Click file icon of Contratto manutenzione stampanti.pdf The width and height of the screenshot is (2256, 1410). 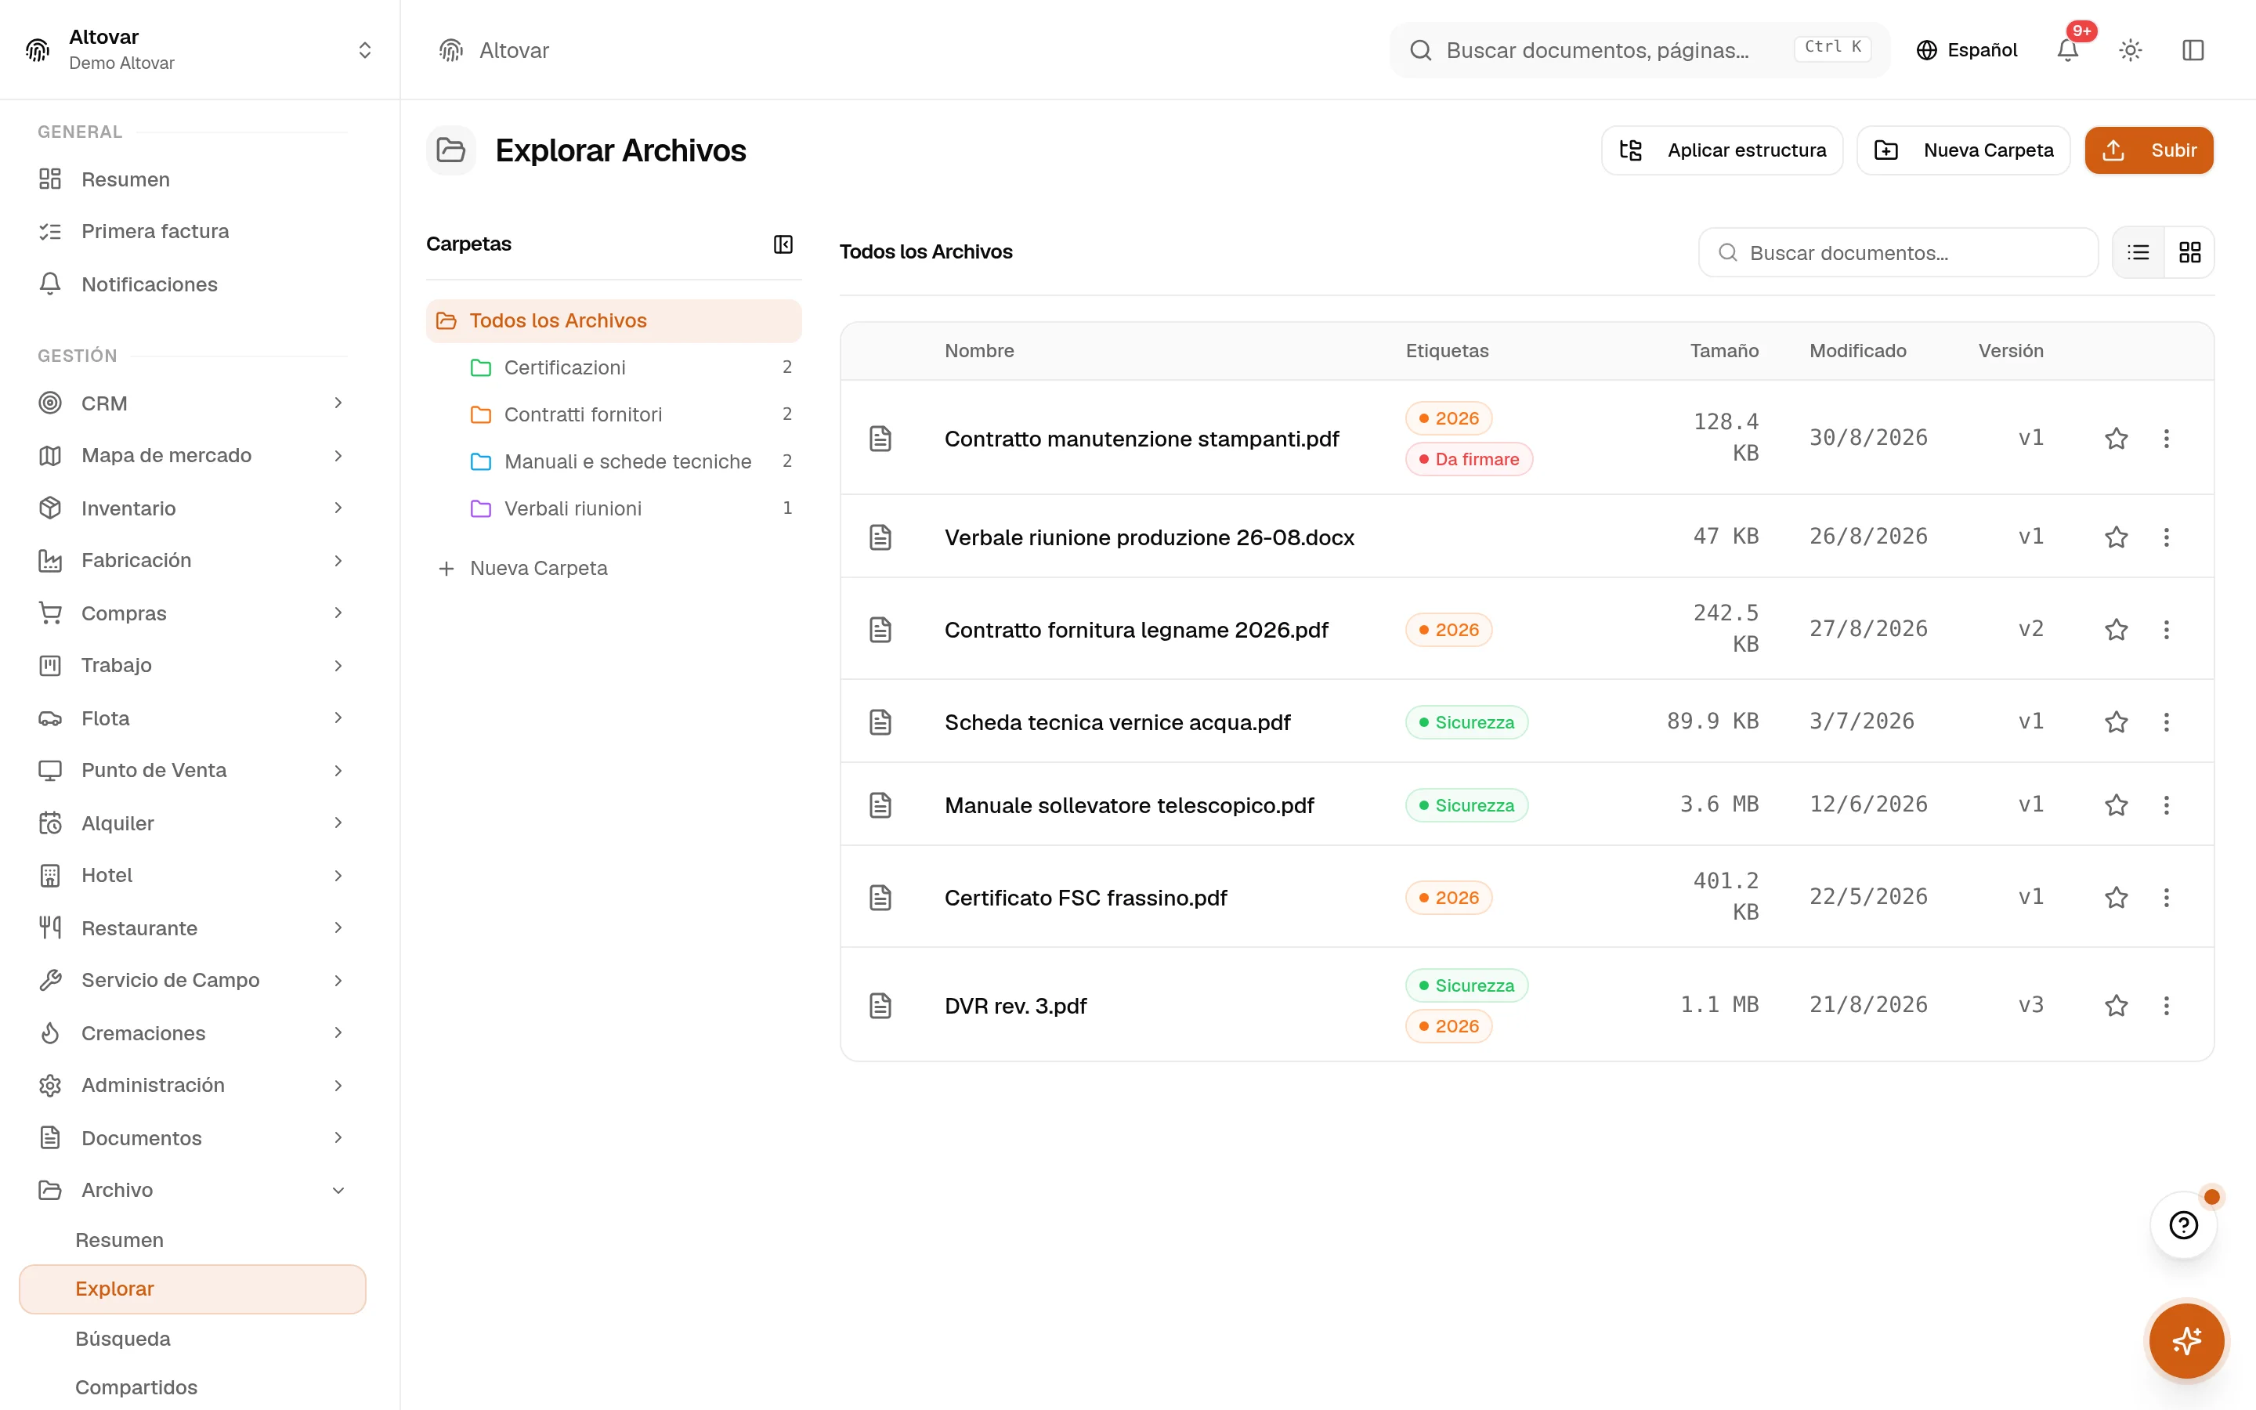point(880,439)
